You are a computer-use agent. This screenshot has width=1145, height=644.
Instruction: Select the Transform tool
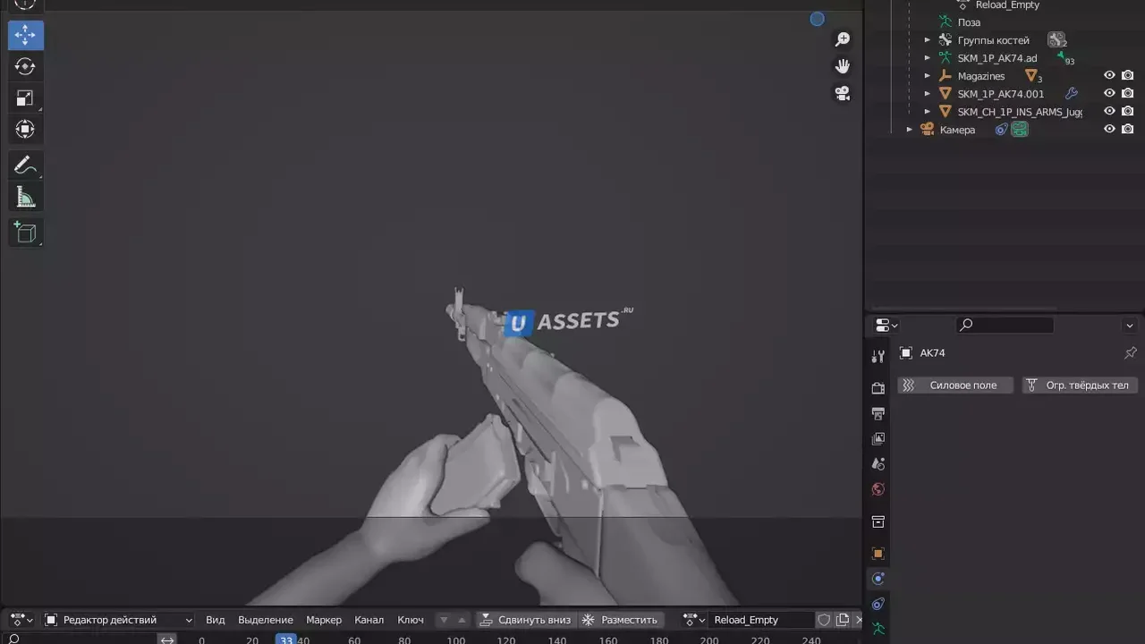(25, 129)
